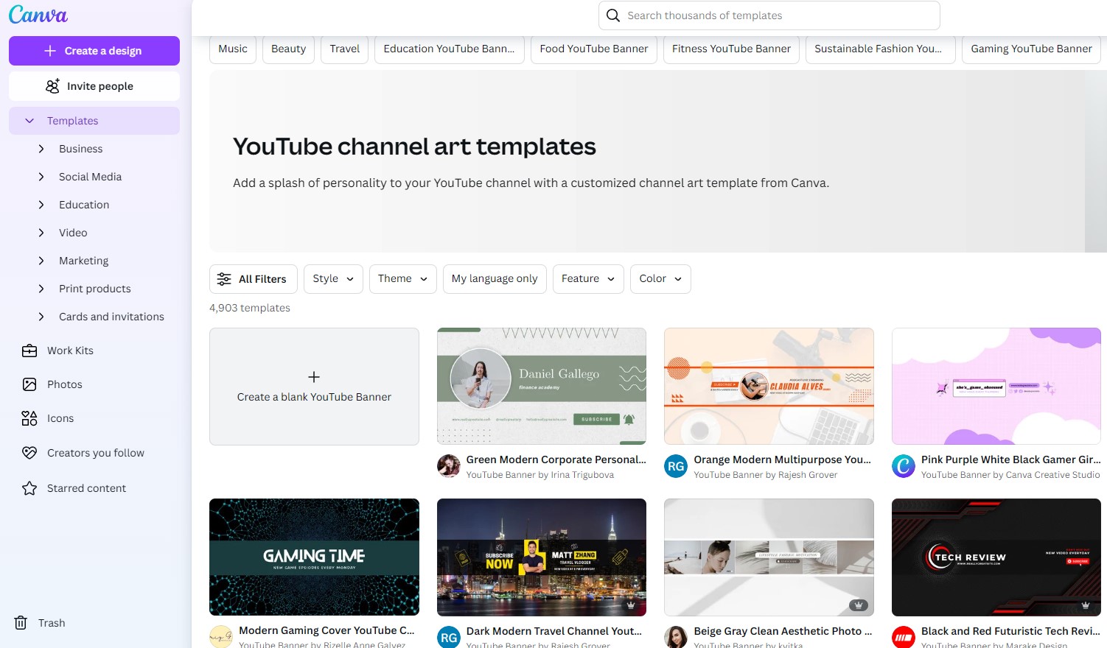Open Daniel Gallego green banner thumbnail

click(542, 387)
